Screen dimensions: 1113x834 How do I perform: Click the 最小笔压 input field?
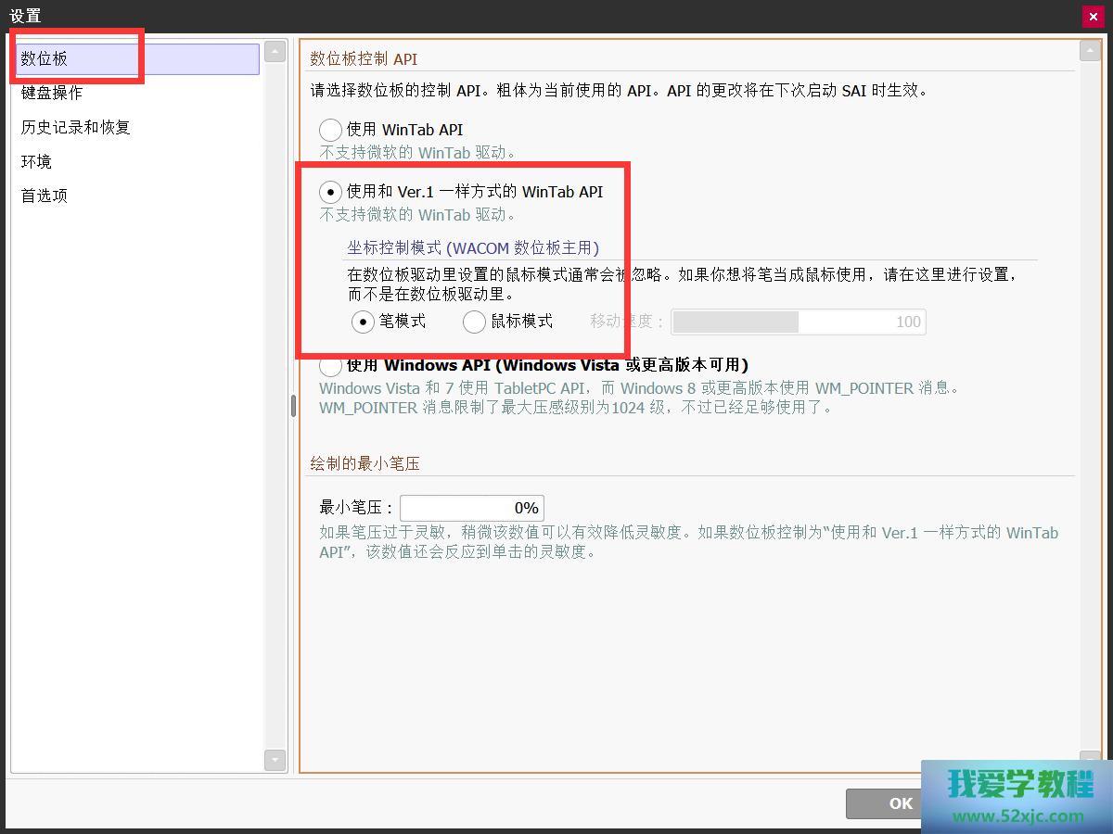pyautogui.click(x=471, y=508)
